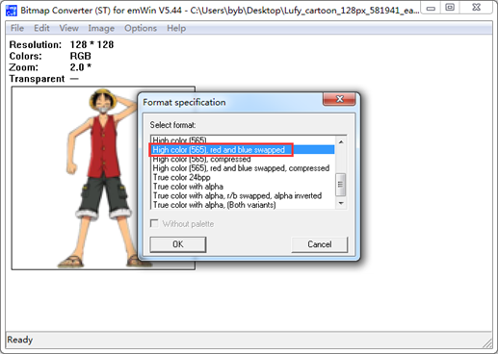Image resolution: width=498 pixels, height=354 pixels.
Task: Click the format list scroll down arrow
Action: 341,203
